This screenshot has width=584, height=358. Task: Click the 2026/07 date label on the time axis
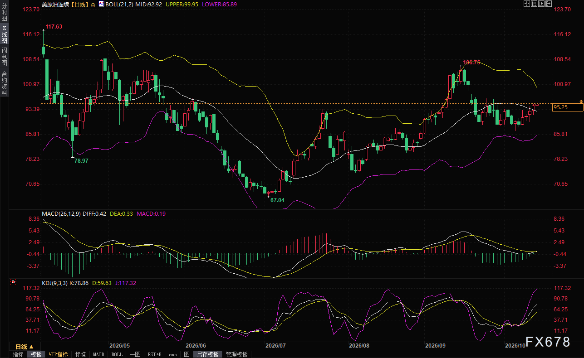pos(276,345)
